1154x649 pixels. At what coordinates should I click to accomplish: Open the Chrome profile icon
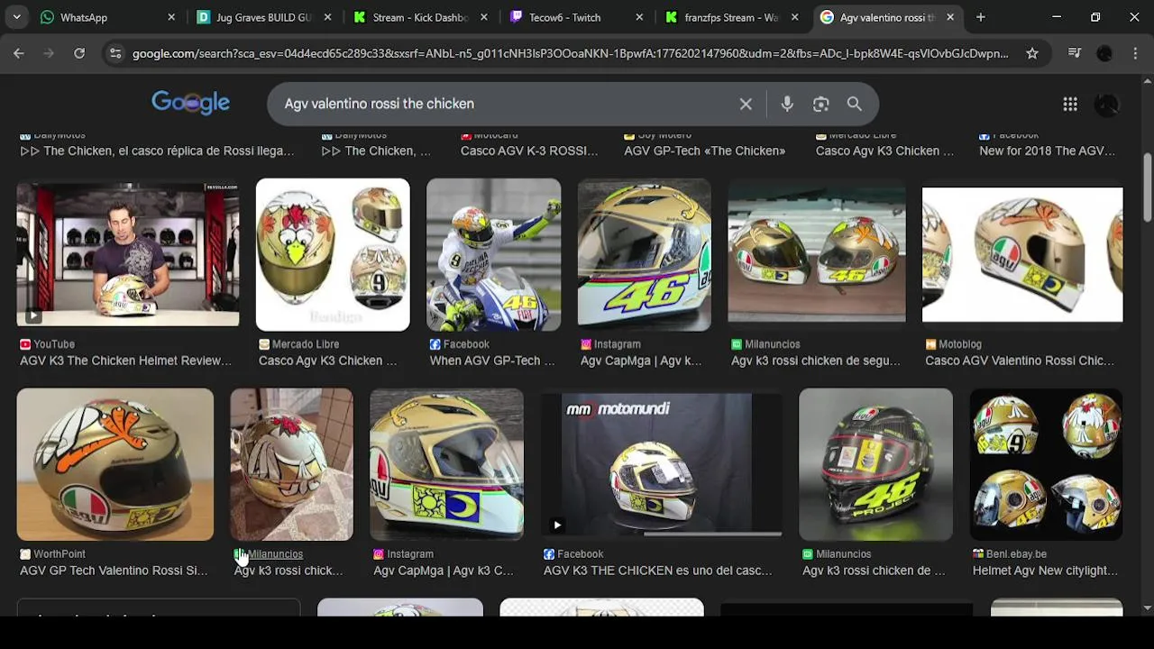1104,53
